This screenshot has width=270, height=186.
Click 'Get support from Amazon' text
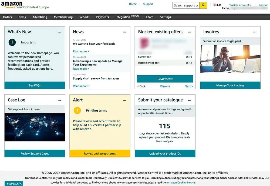(25, 109)
